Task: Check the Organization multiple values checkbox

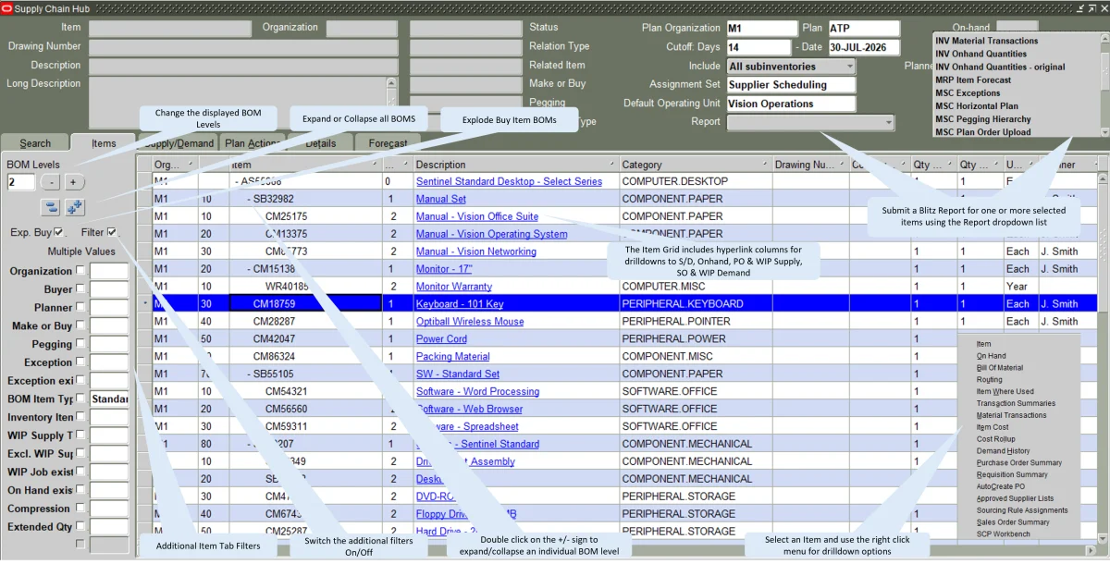Action: tap(81, 271)
